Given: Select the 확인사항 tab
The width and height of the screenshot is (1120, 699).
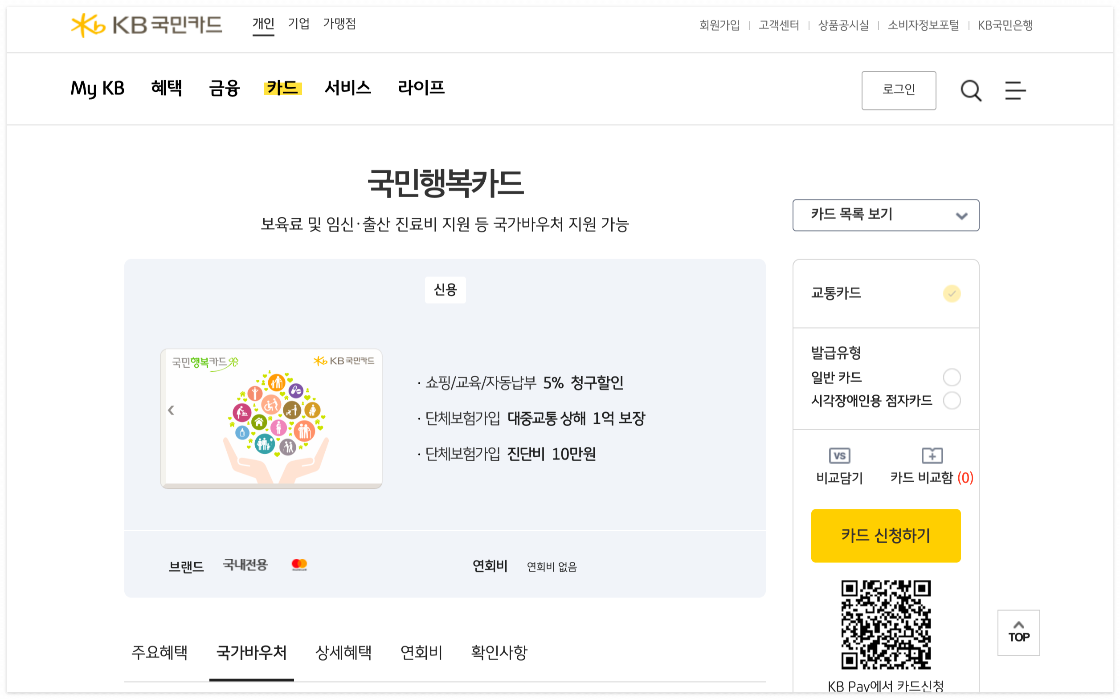Looking at the screenshot, I should click(x=499, y=652).
